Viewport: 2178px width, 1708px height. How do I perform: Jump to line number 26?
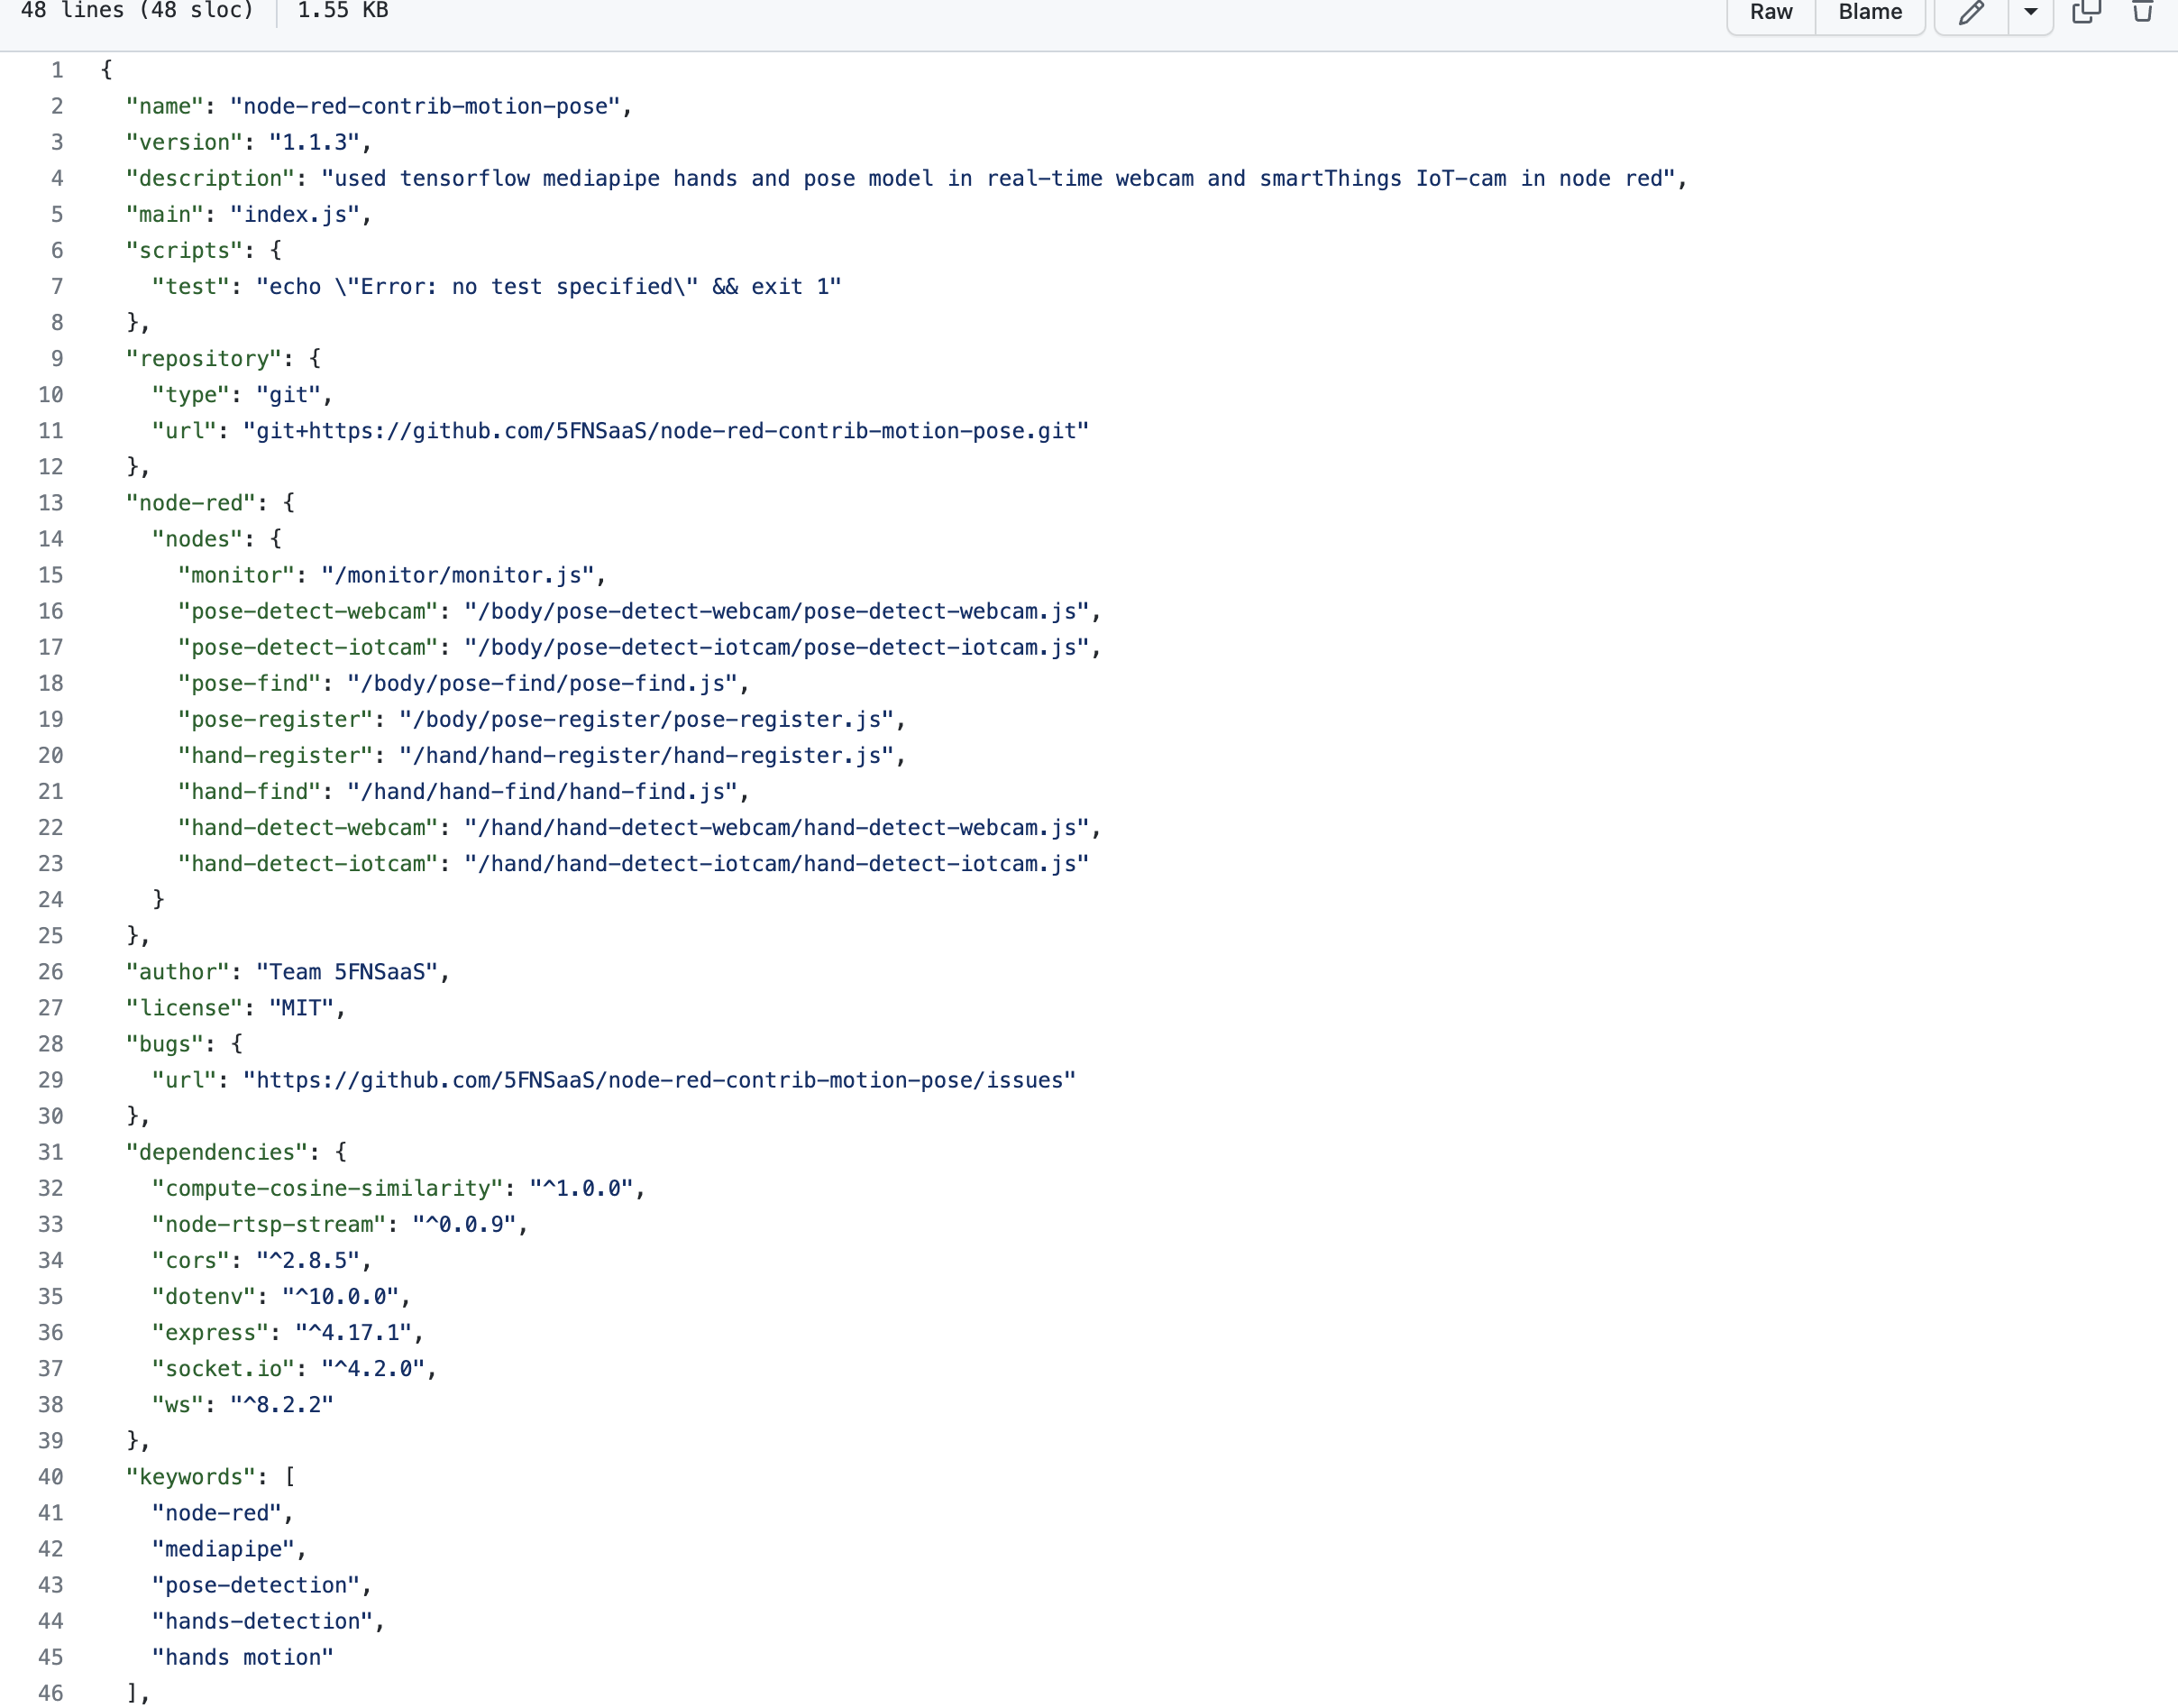50,972
